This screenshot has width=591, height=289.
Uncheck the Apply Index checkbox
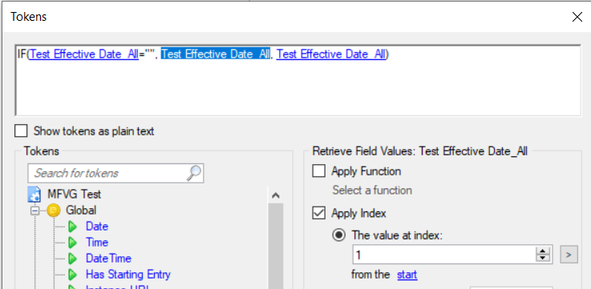[319, 214]
